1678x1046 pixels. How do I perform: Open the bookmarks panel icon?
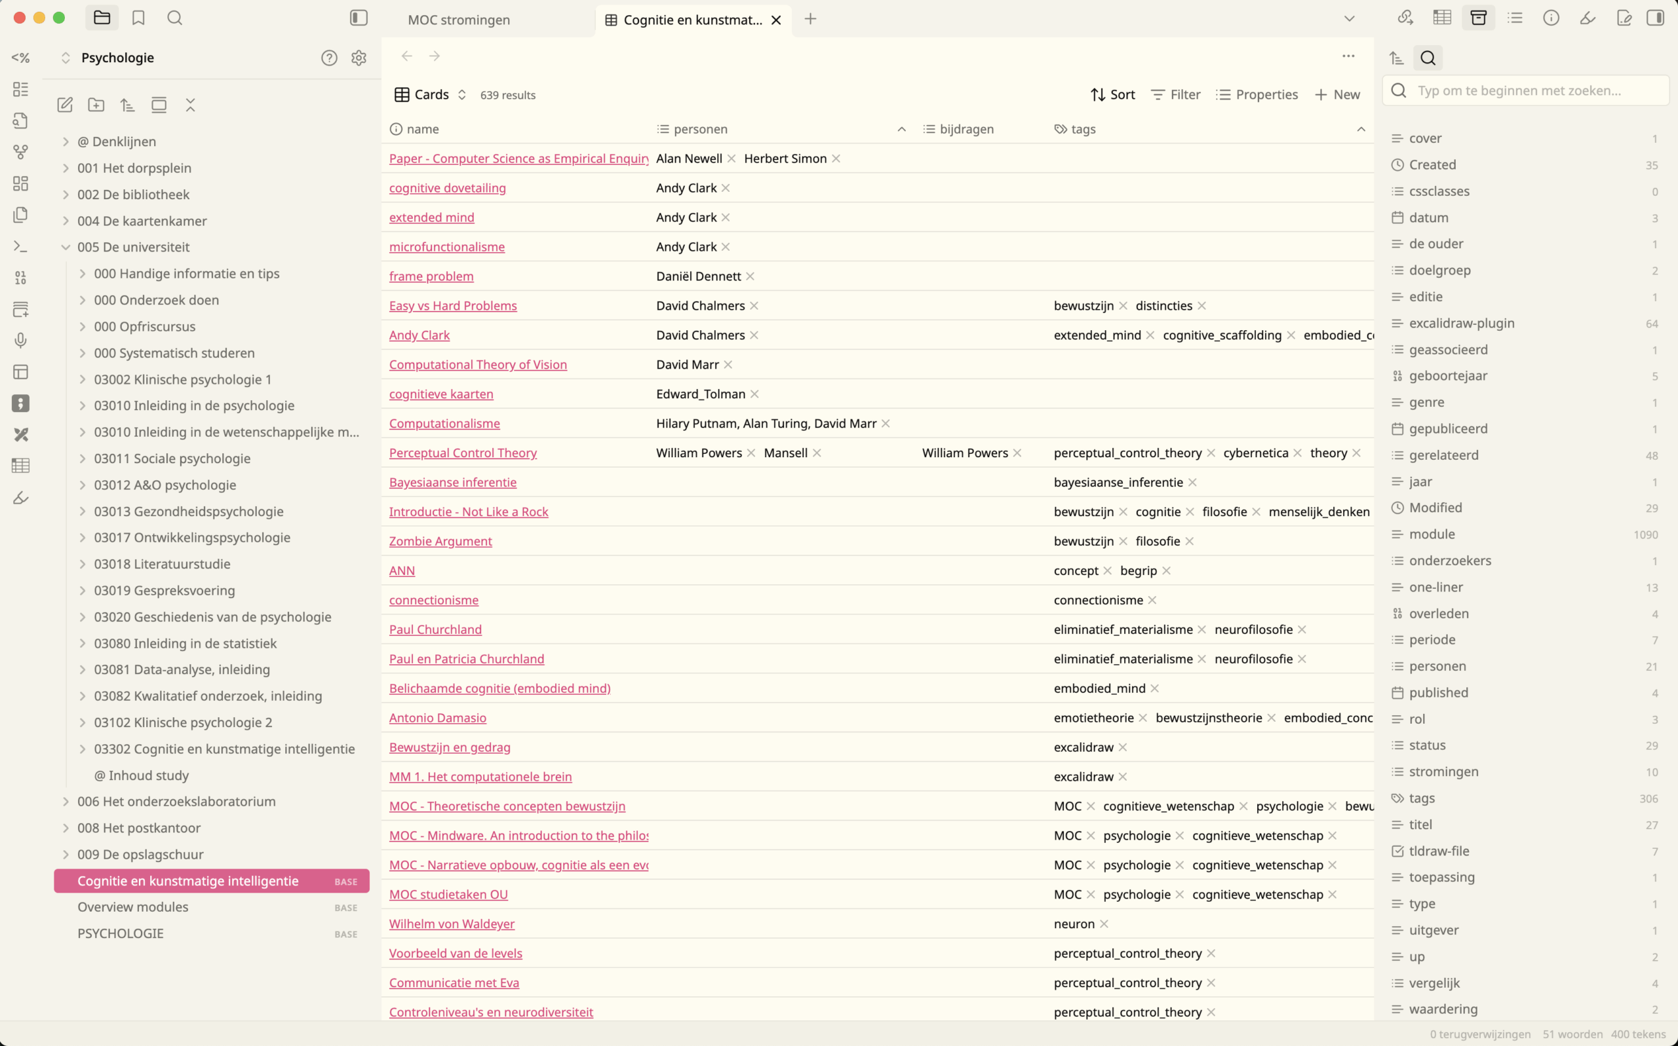pyautogui.click(x=138, y=18)
